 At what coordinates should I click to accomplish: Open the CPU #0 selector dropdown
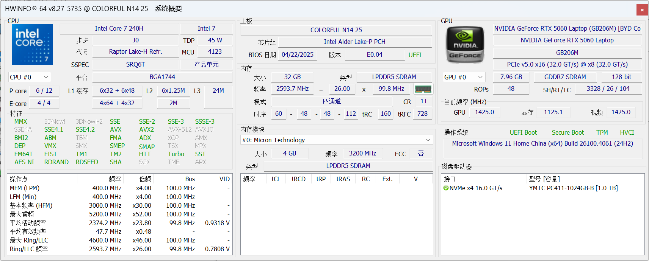click(30, 77)
